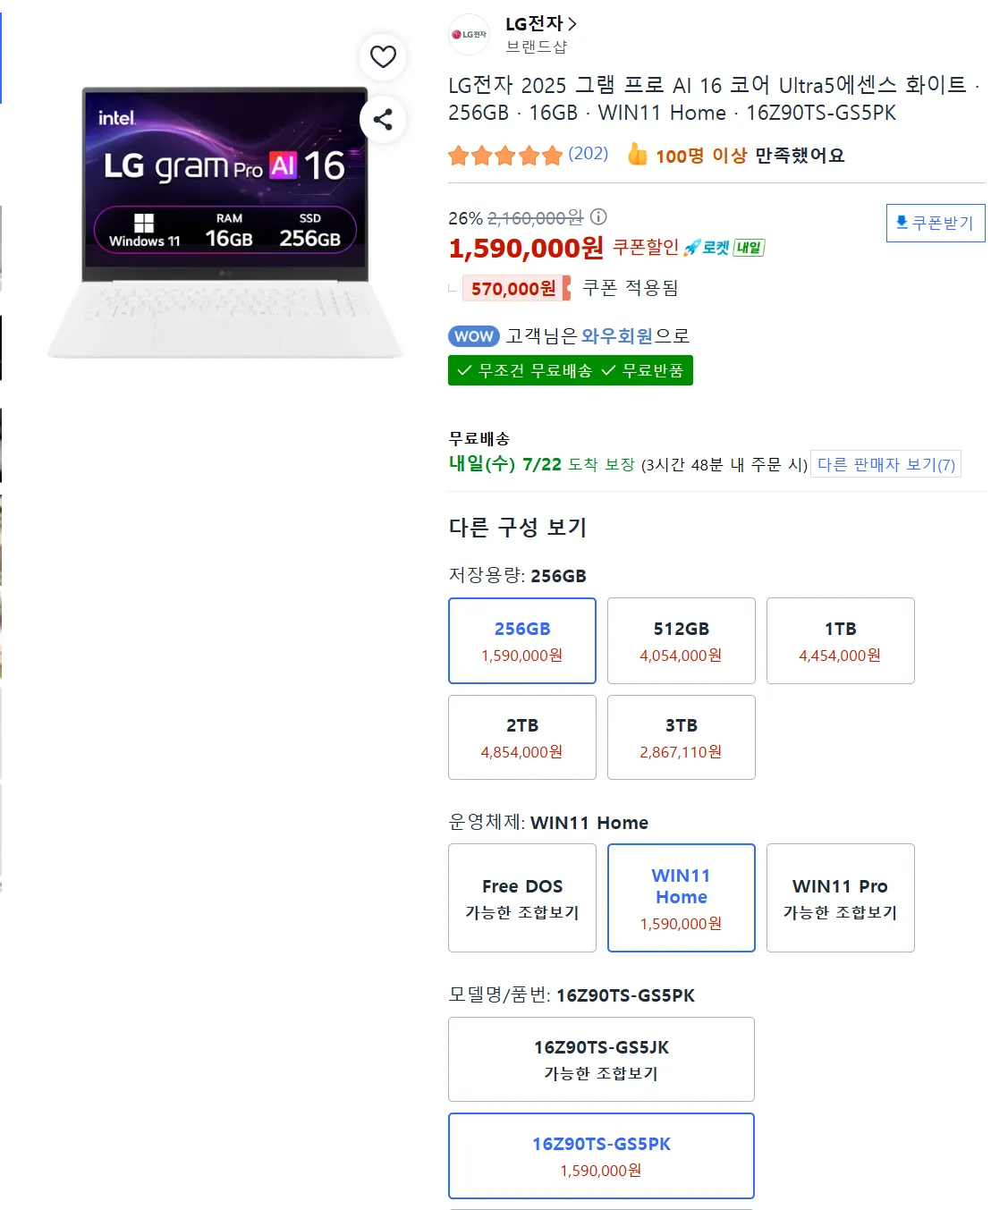991x1210 pixels.
Task: Select the Free DOS operating system option
Action: (x=522, y=898)
